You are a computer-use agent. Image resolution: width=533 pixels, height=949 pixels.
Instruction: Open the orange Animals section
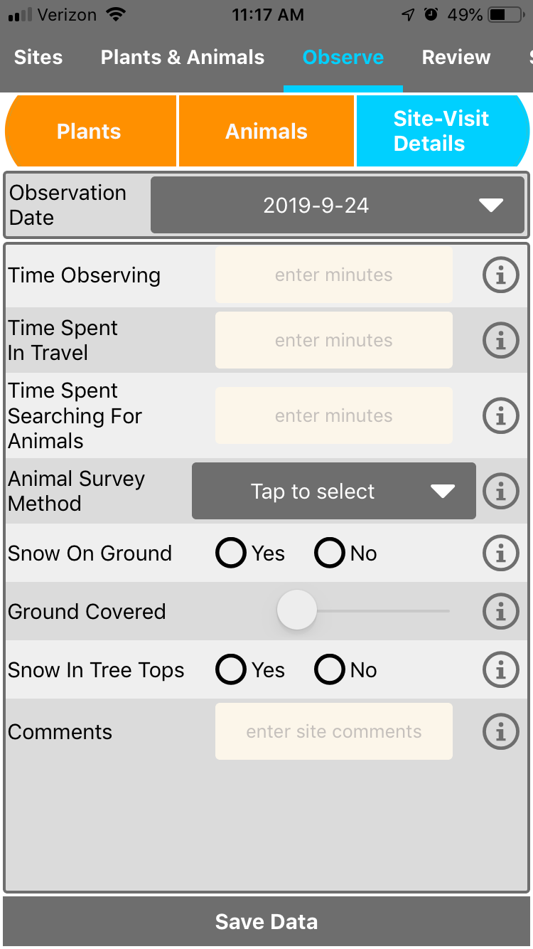(x=266, y=132)
